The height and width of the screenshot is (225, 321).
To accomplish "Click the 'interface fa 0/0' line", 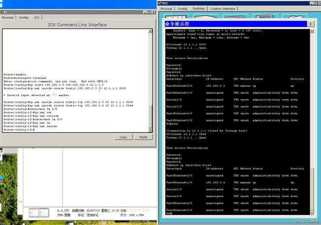I will [33, 119].
